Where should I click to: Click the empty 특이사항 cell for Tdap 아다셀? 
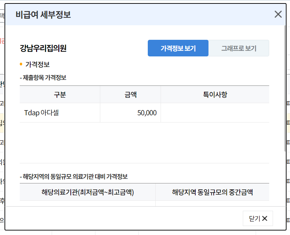[x=215, y=113]
